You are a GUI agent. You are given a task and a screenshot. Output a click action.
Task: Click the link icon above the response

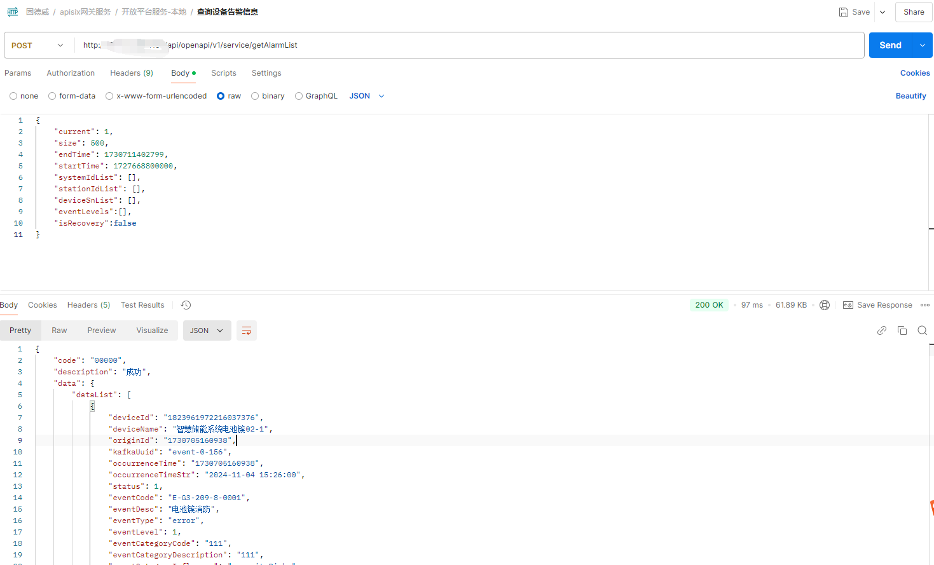tap(881, 330)
